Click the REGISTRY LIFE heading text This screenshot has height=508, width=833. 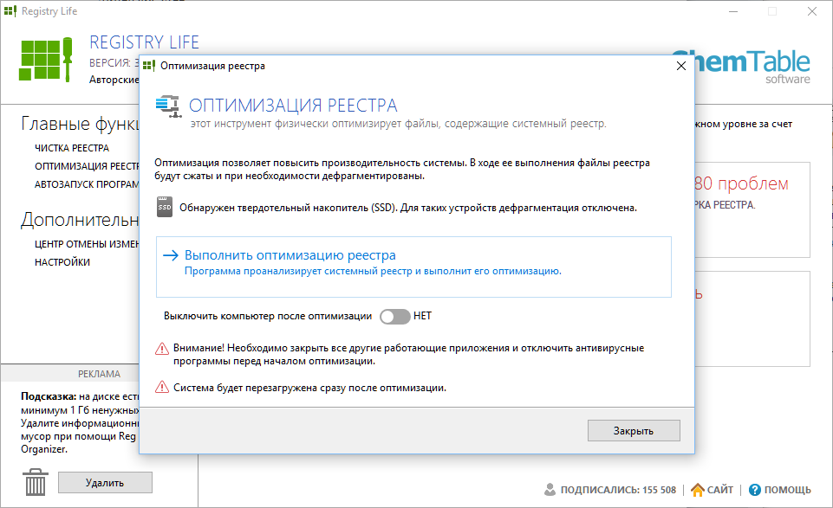[x=144, y=42]
